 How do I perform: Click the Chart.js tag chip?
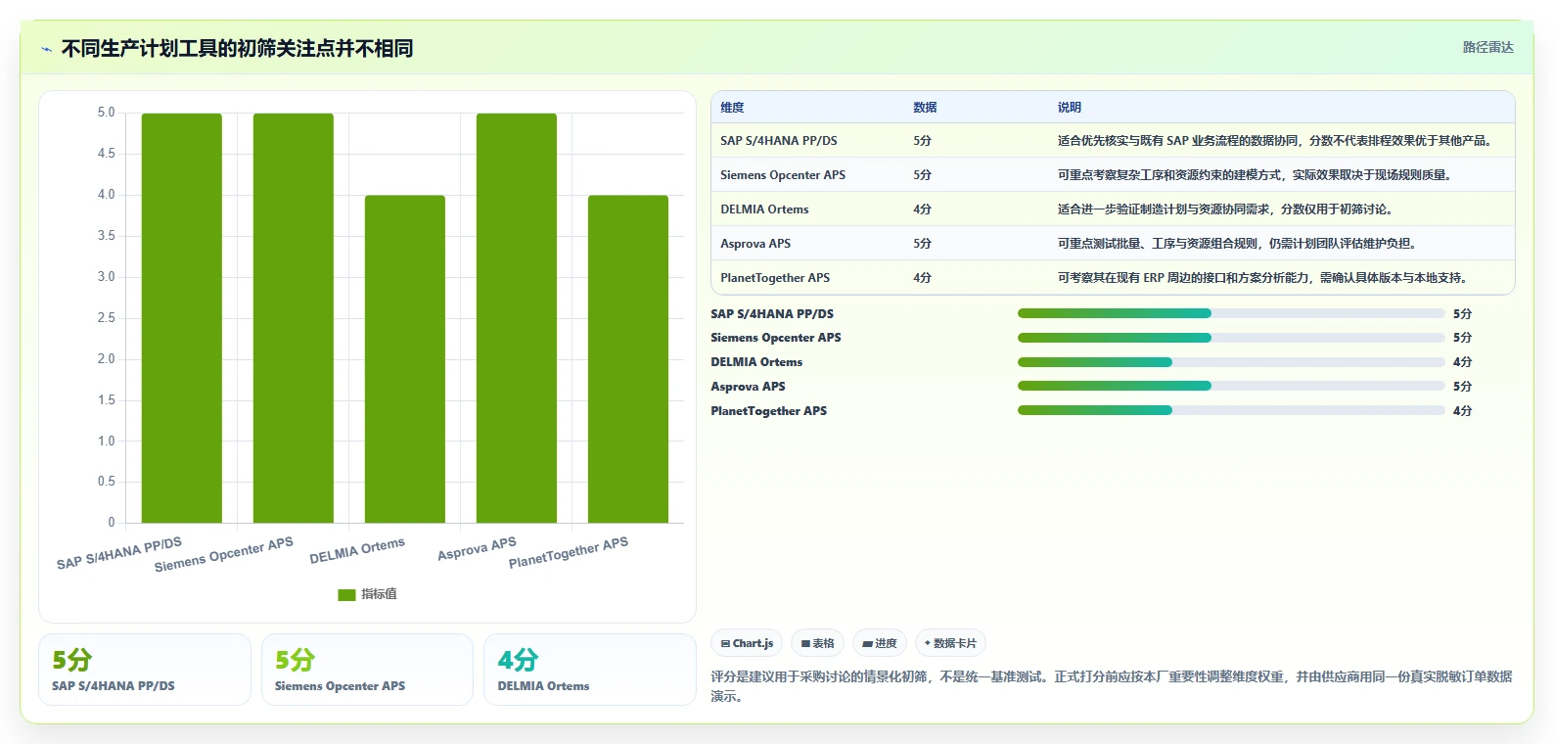click(747, 643)
